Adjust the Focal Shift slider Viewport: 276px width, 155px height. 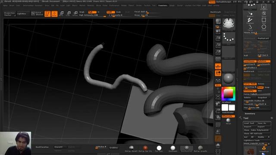tap(147, 12)
